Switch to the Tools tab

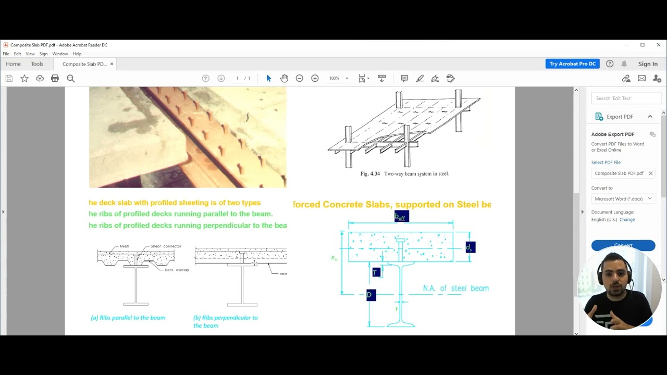pos(37,64)
